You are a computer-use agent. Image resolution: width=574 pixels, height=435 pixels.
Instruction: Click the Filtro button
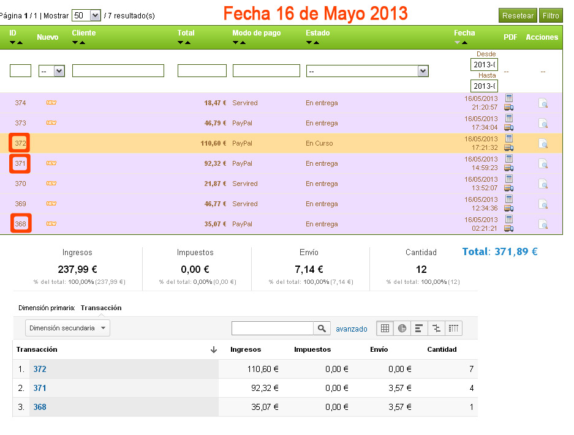pyautogui.click(x=551, y=15)
